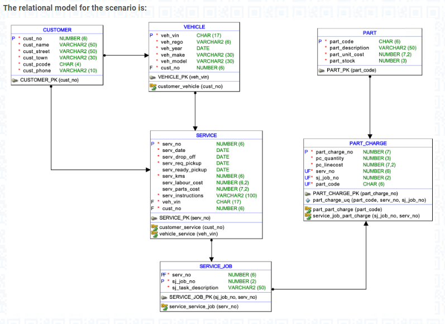This screenshot has width=445, height=324.
Task: Click the cust_name attribute in CUSTOMER
Action: (36, 45)
